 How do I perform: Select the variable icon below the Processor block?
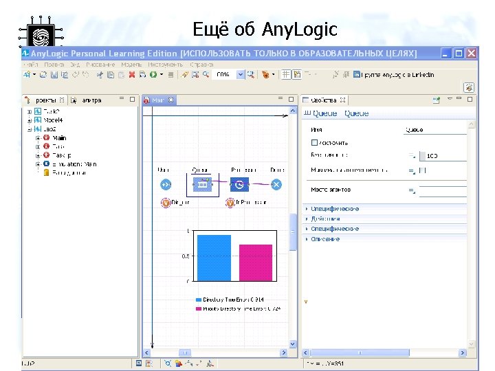pyautogui.click(x=230, y=203)
